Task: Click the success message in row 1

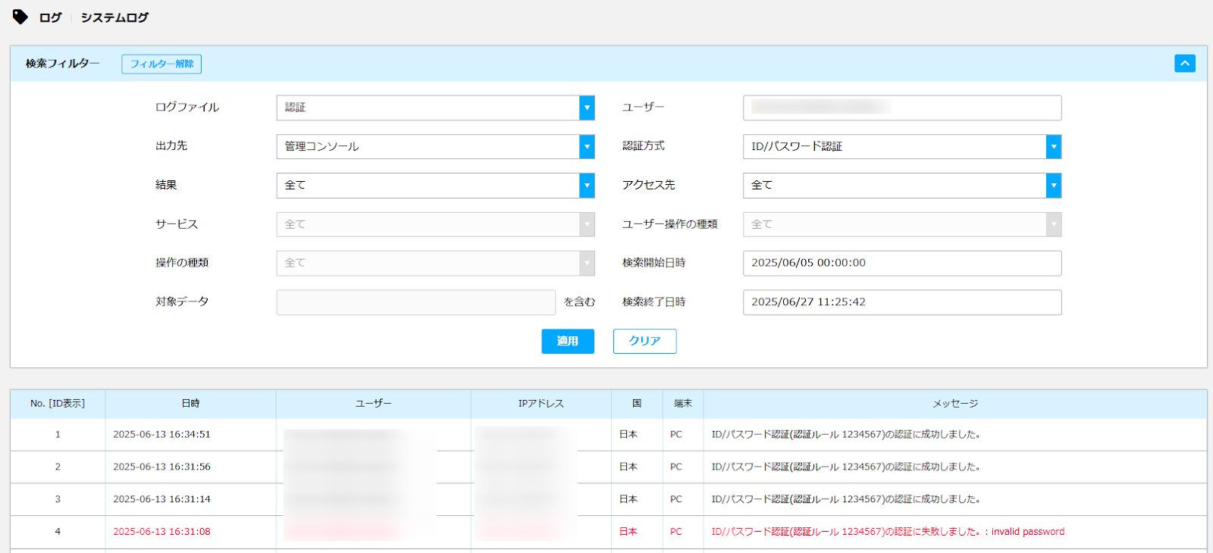Action: pos(845,435)
